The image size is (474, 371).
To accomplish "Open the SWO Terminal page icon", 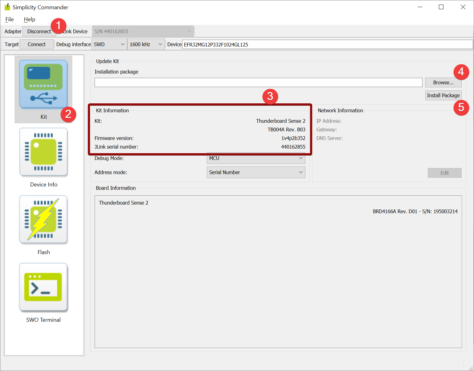I will [x=43, y=288].
